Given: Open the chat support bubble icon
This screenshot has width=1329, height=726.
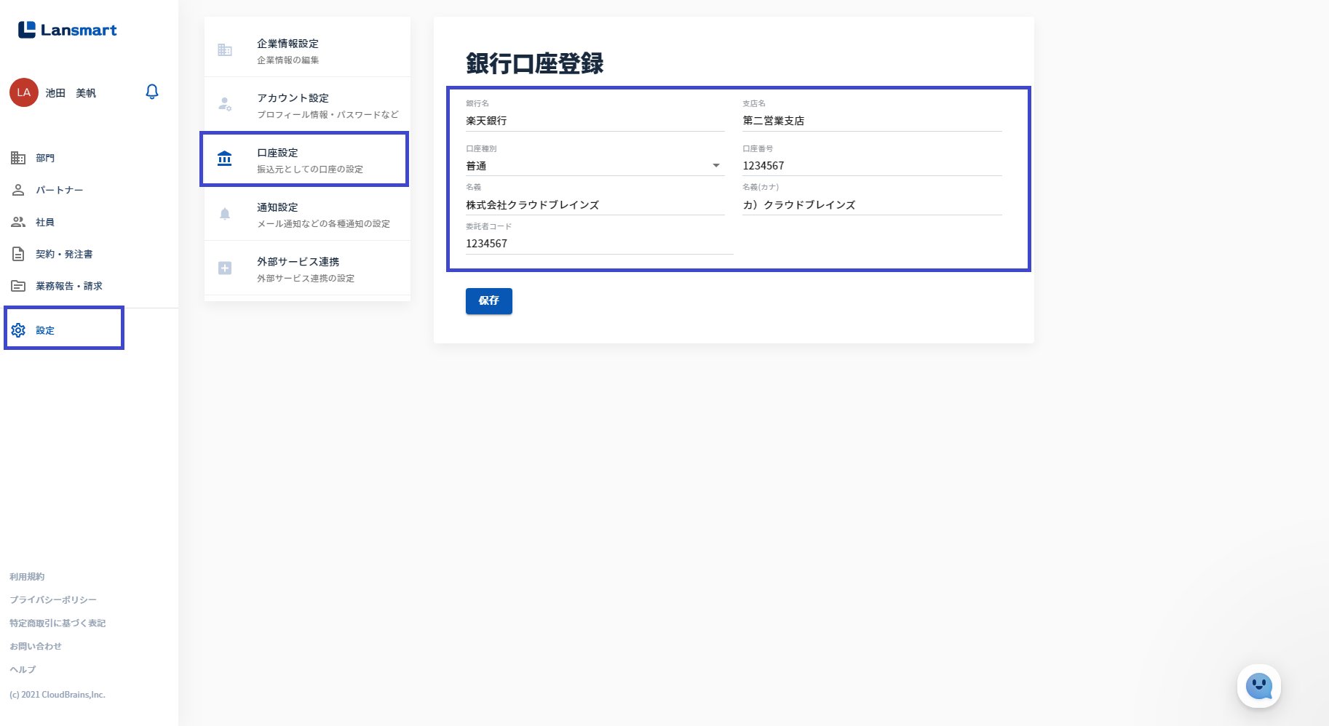Looking at the screenshot, I should [1258, 686].
